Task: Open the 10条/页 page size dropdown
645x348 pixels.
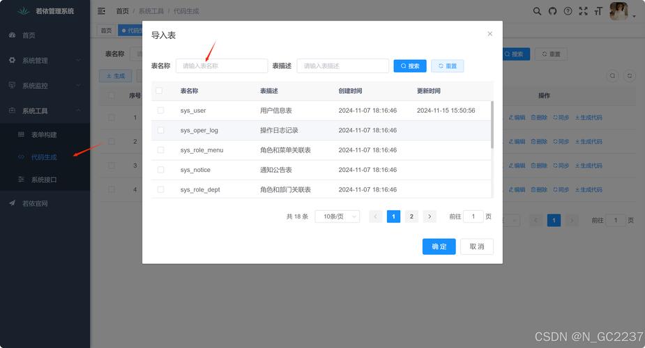Action: click(337, 216)
